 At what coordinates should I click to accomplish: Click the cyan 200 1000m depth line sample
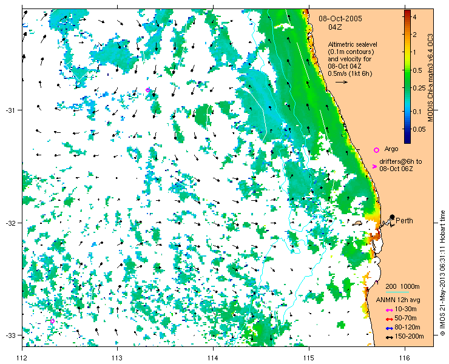[397, 292]
